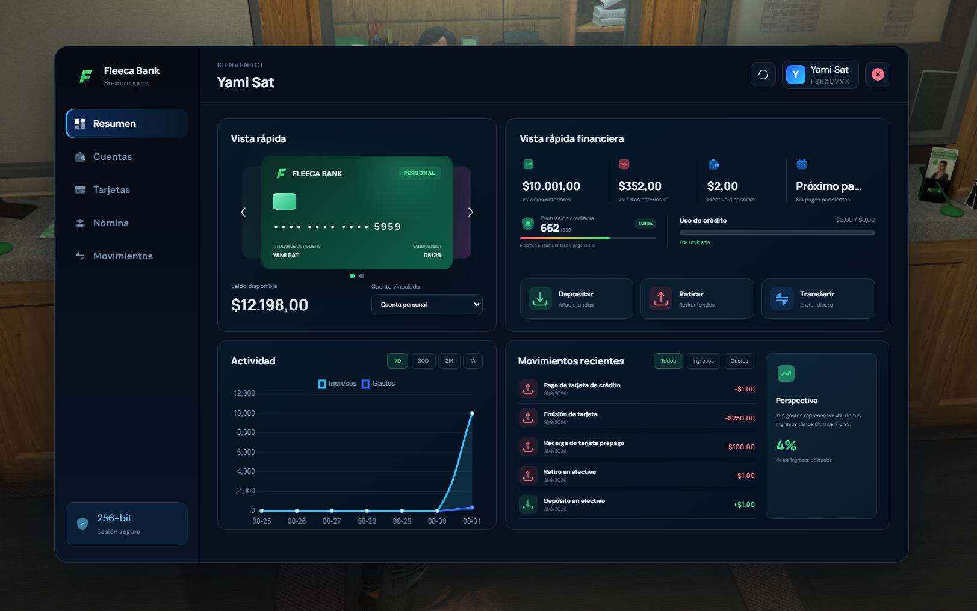The width and height of the screenshot is (977, 611).
Task: Click the Fleeca Bank logo icon
Action: 86,76
